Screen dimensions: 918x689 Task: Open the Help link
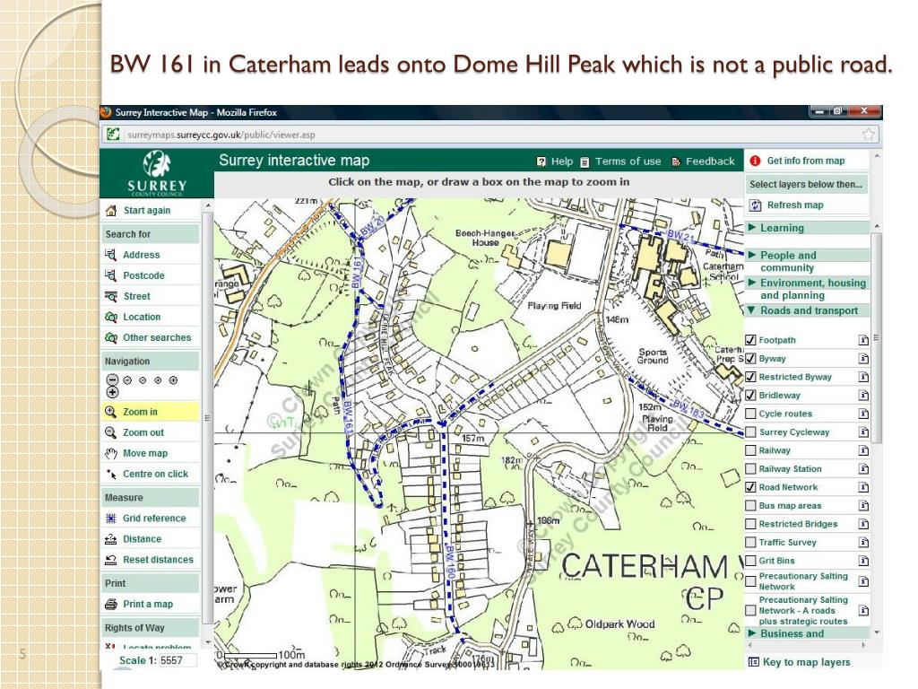pyautogui.click(x=562, y=161)
